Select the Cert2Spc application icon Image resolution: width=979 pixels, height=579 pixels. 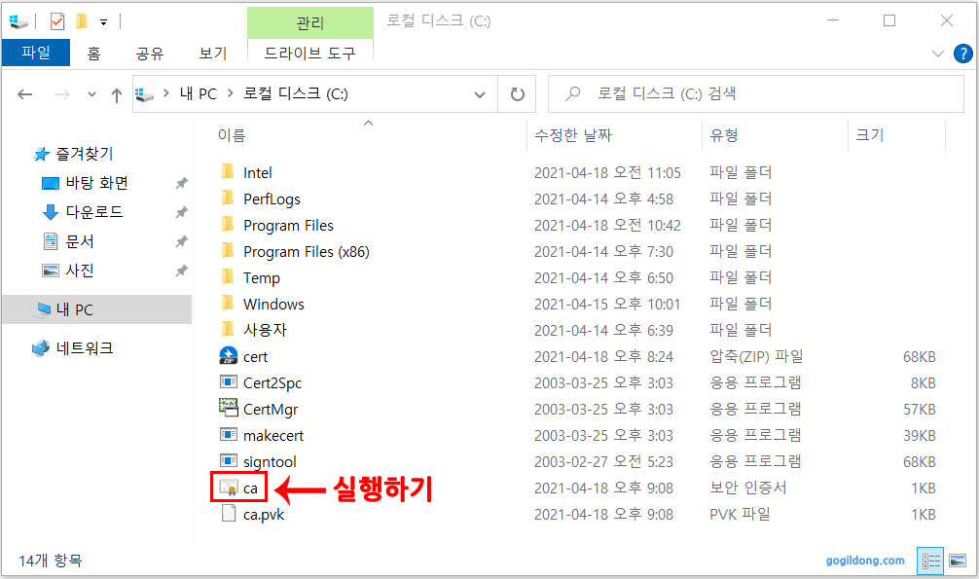pos(229,381)
